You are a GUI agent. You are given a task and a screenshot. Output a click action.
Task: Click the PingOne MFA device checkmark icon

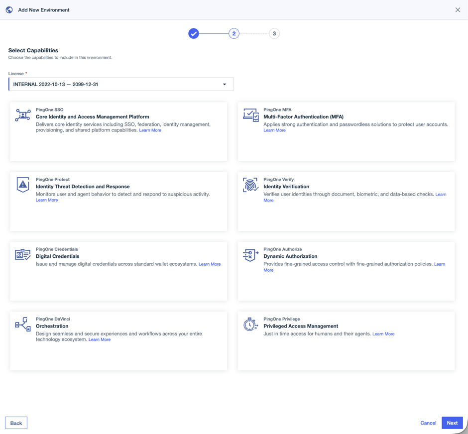pyautogui.click(x=251, y=115)
